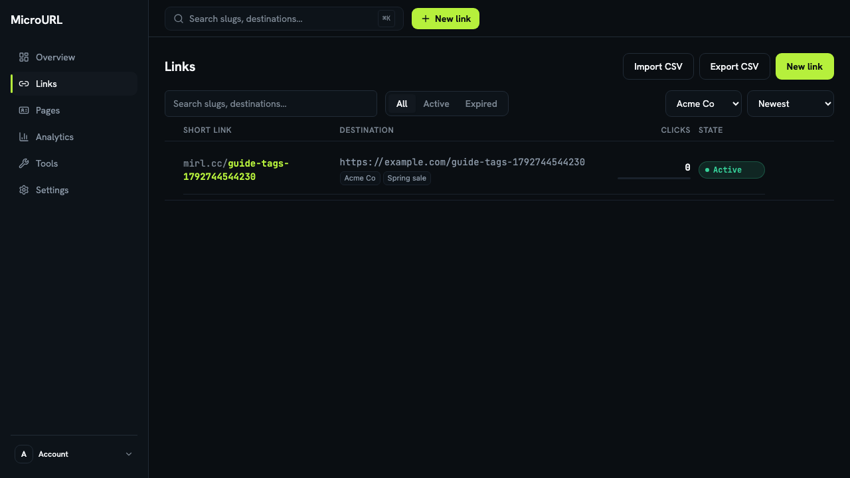850x478 pixels.
Task: Open Analytics section in sidebar
Action: [x=74, y=137]
